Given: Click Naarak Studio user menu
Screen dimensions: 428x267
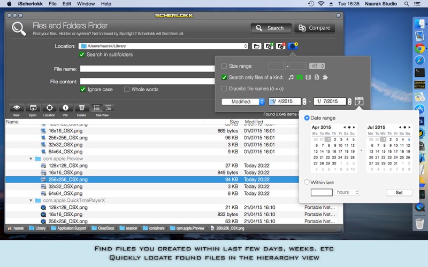Looking at the screenshot, I should pos(381,4).
